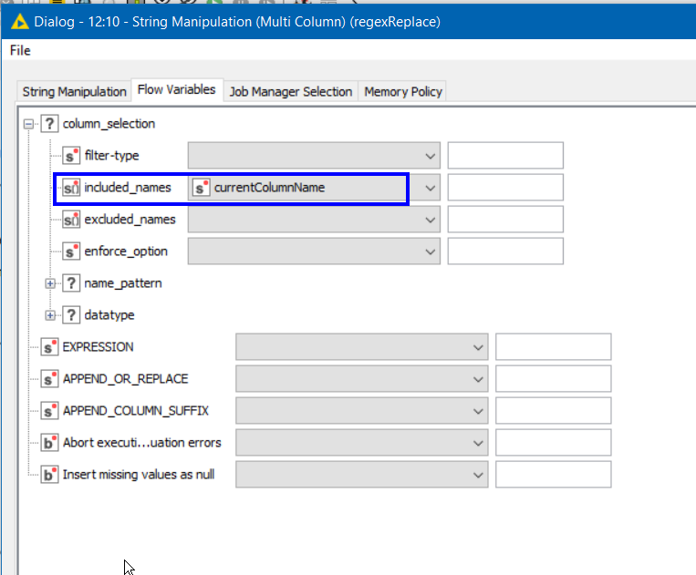
Task: Click the string icon beside filter-type
Action: (x=71, y=156)
